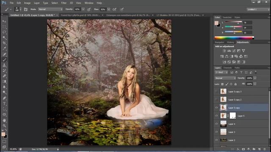Switch to the History tab
The height and width of the screenshot is (152, 271).
pyautogui.click(x=230, y=42)
